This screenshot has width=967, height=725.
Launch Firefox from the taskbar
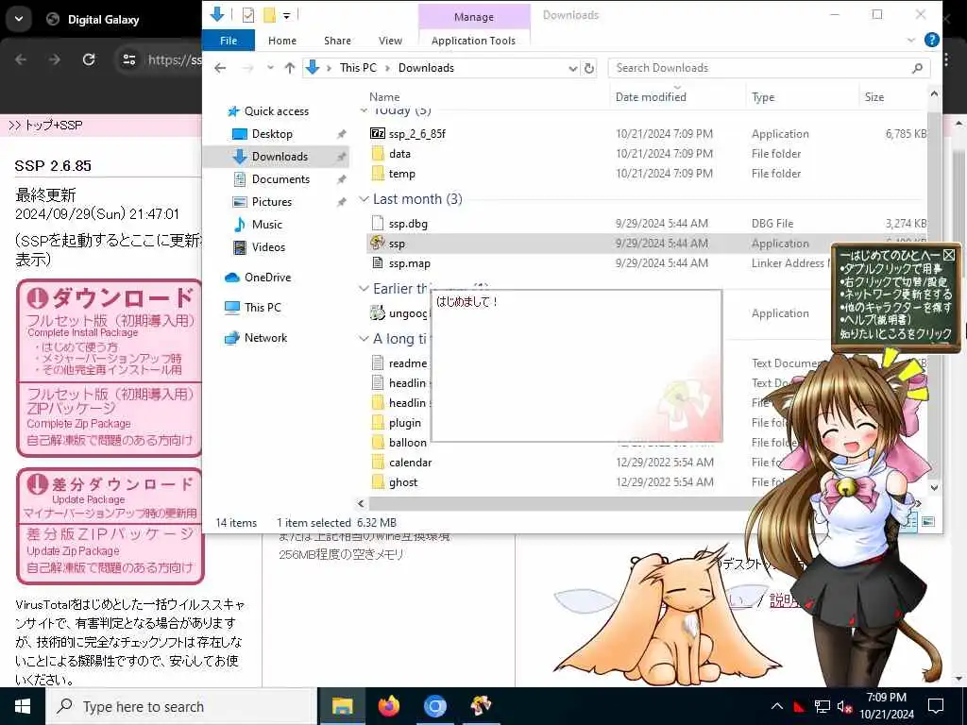(x=388, y=706)
